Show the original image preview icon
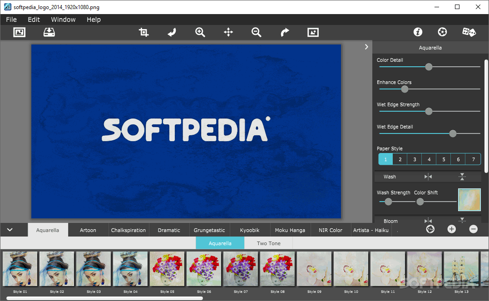Viewport: 489px width, 301px height. pyautogui.click(x=313, y=32)
